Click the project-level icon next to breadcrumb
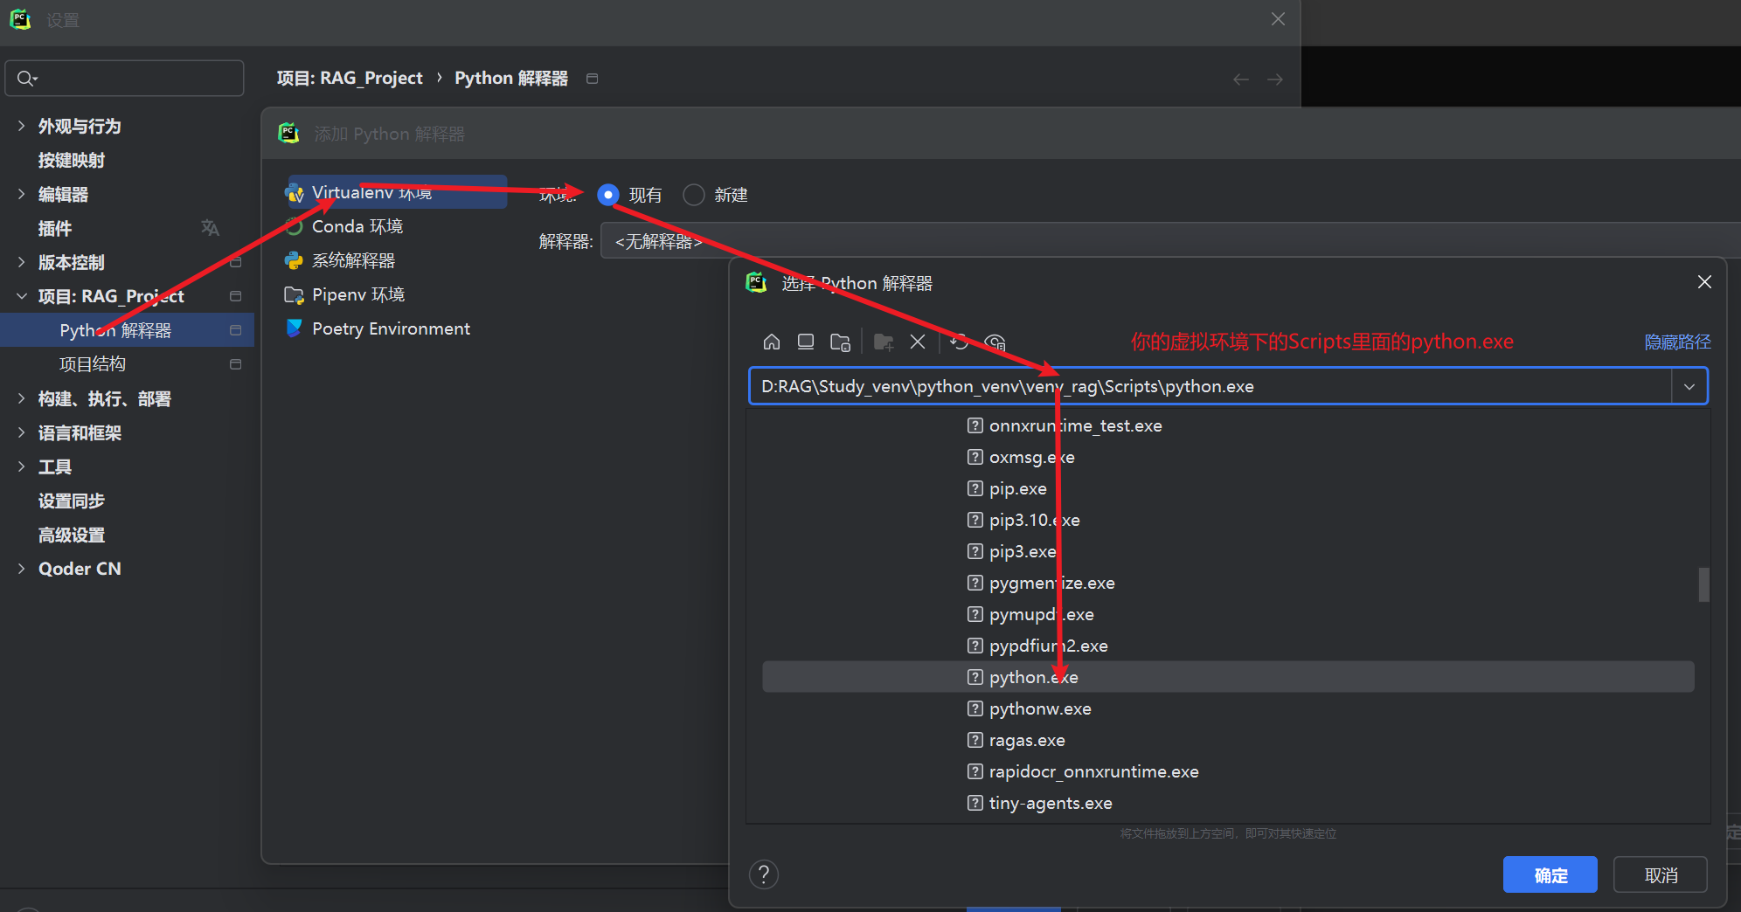This screenshot has height=912, width=1741. pos(592,79)
